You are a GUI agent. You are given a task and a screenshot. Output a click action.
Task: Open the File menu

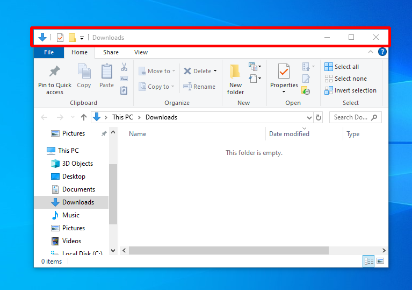coord(49,52)
